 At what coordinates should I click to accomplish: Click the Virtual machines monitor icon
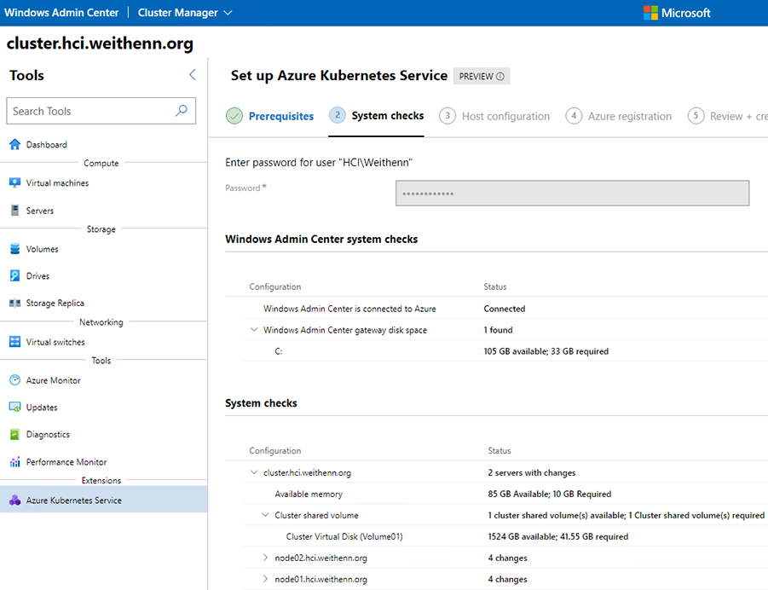click(x=14, y=182)
